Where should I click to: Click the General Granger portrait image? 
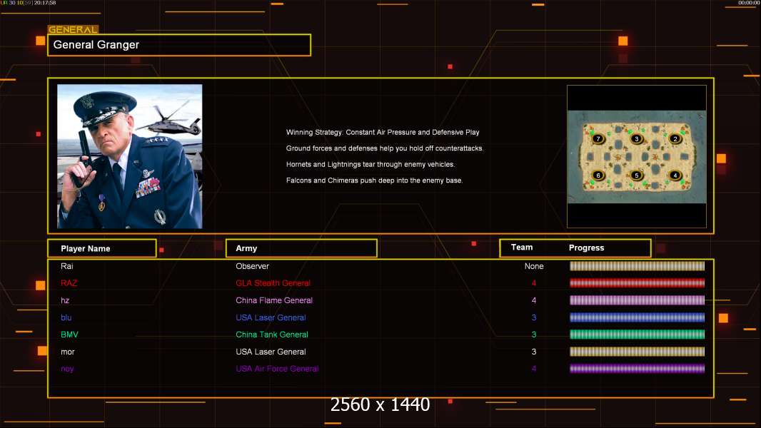[129, 156]
